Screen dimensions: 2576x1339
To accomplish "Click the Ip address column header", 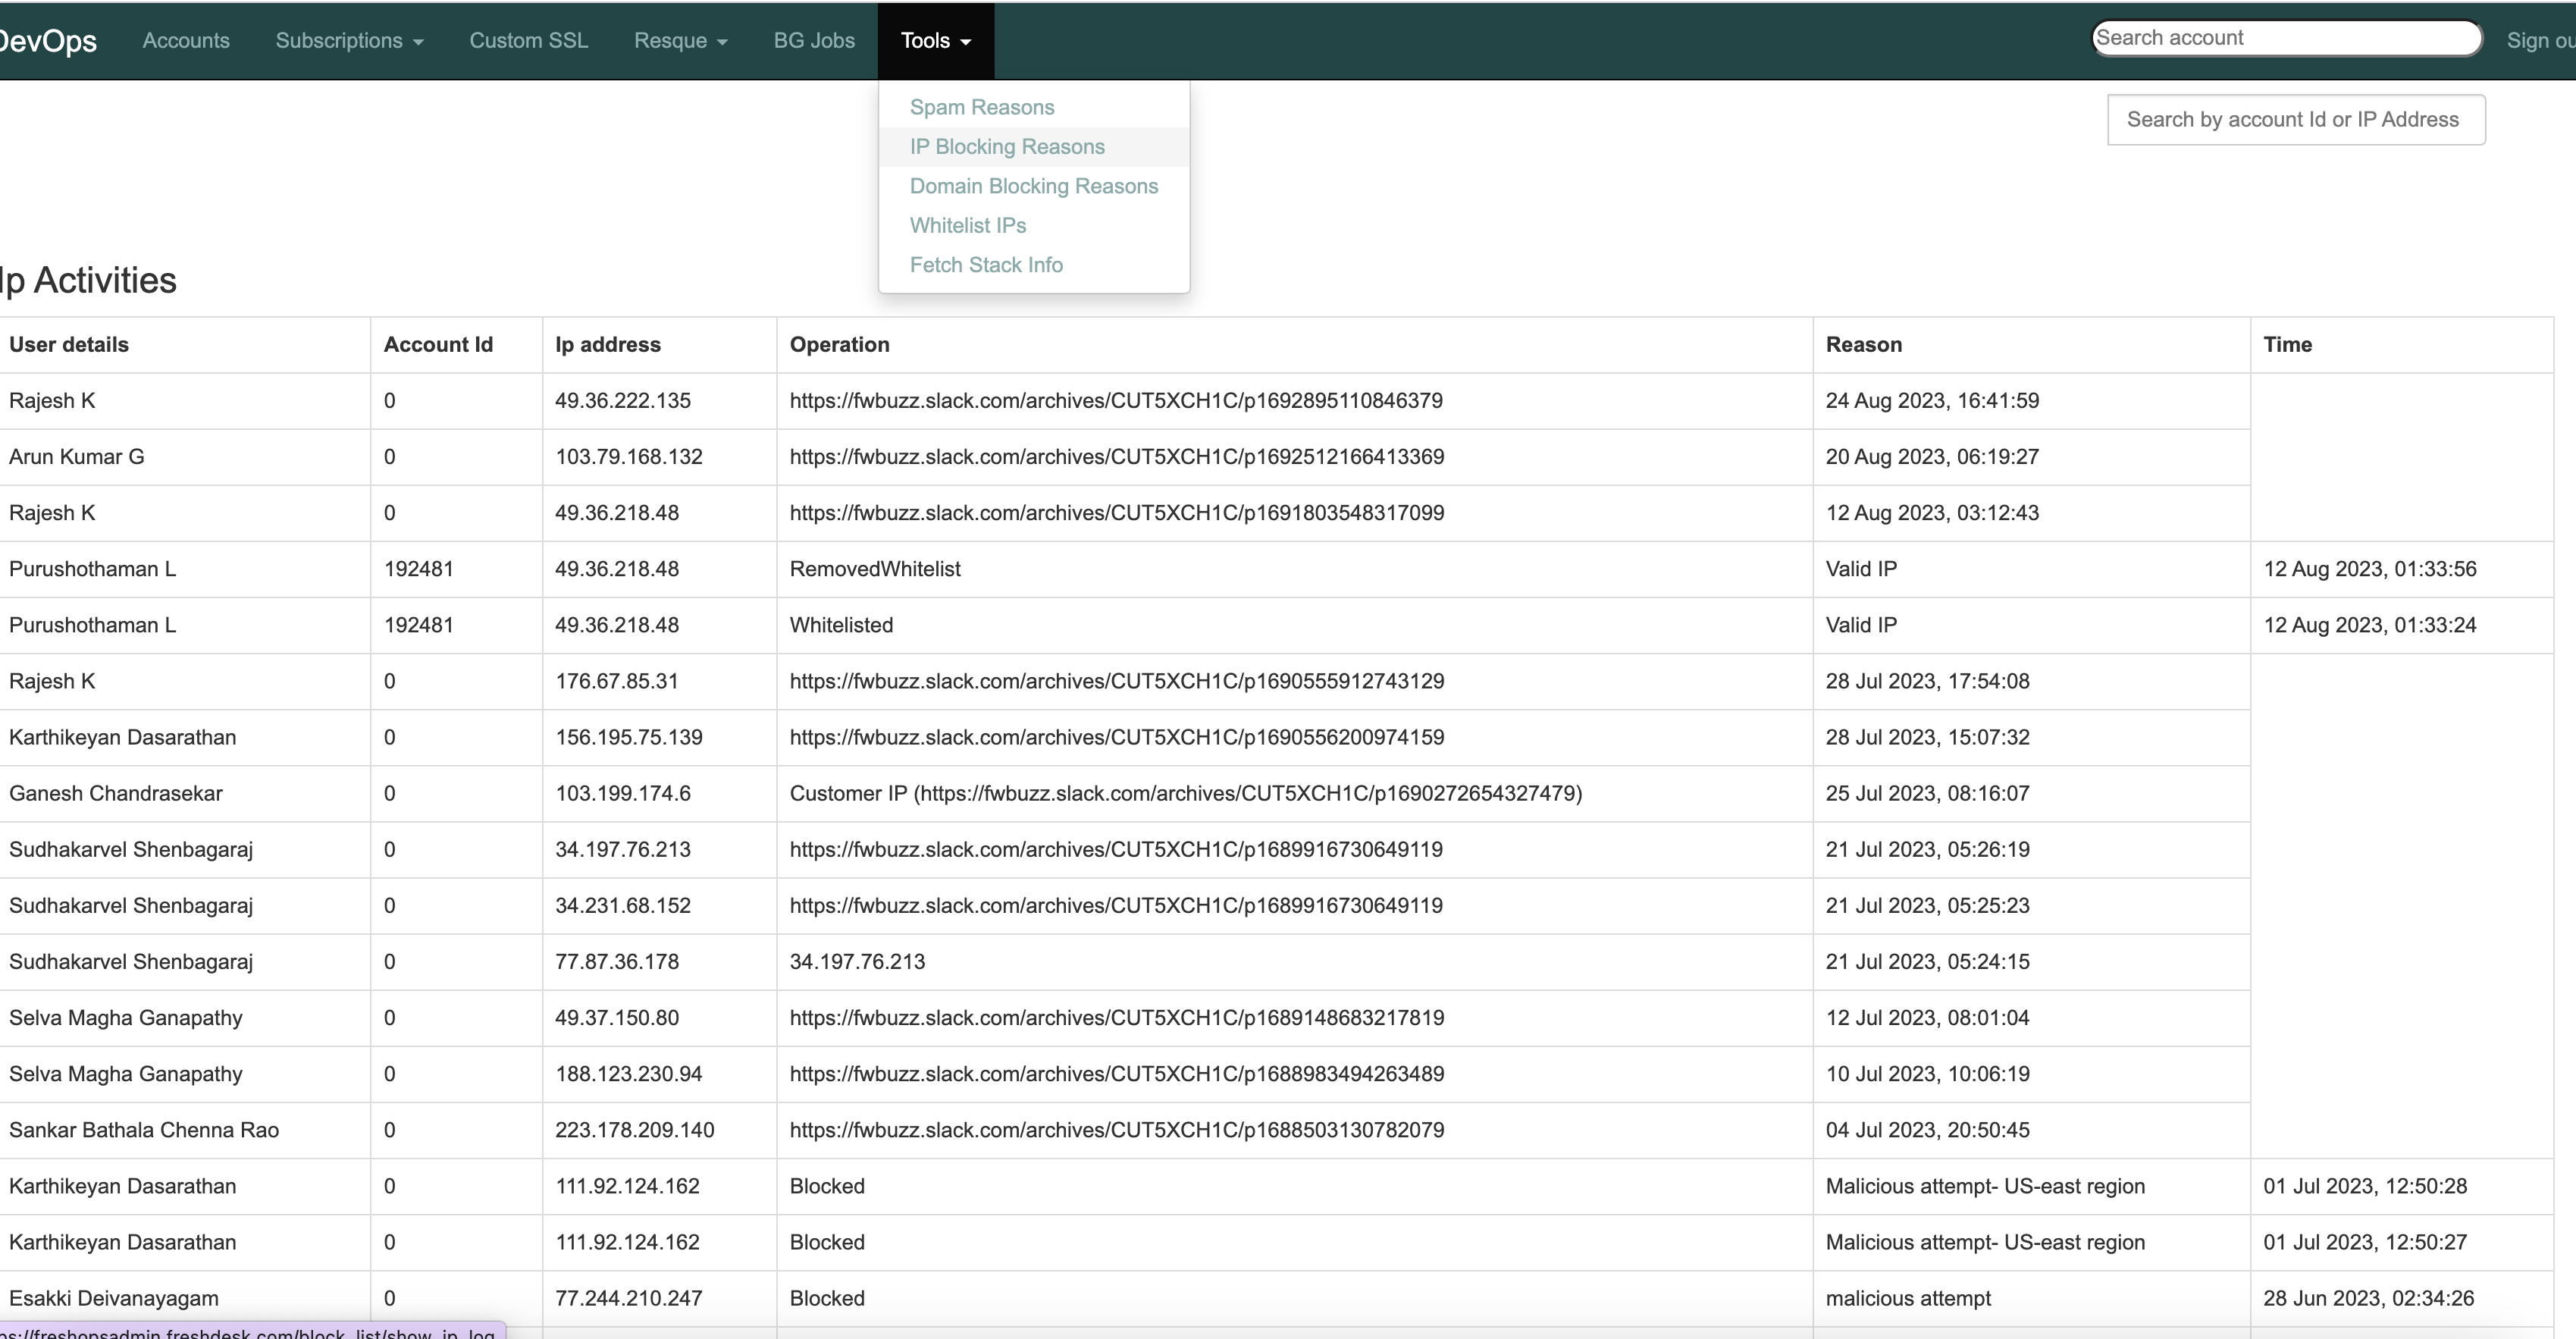I will (607, 345).
